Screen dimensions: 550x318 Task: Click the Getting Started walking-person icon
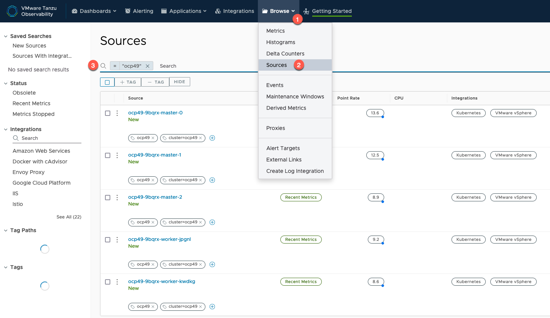click(306, 11)
